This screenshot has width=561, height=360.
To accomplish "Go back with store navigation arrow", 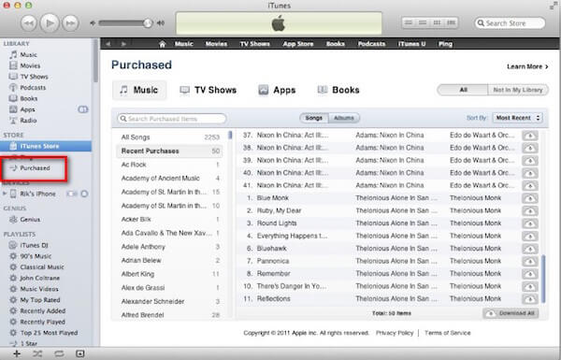I will (108, 44).
